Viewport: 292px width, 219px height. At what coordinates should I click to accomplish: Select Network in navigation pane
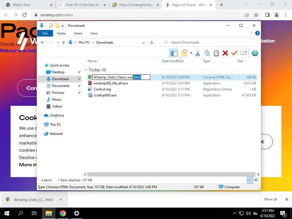point(56,134)
